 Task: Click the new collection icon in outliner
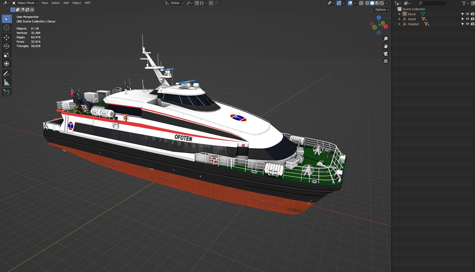click(x=473, y=3)
